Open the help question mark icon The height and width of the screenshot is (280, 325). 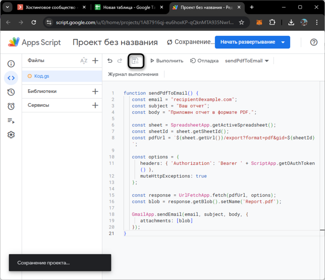click(x=314, y=42)
